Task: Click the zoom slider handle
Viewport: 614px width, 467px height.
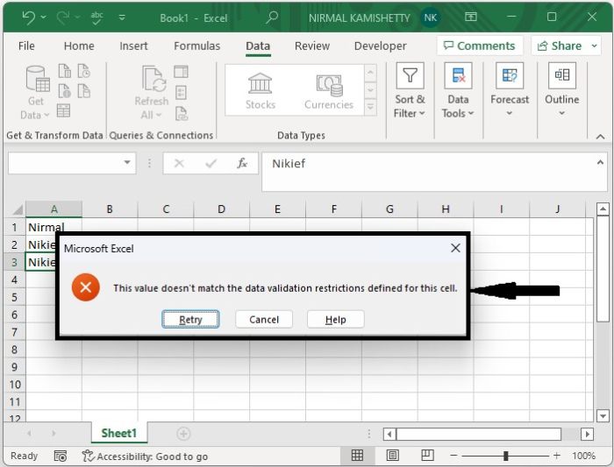Action: click(505, 456)
